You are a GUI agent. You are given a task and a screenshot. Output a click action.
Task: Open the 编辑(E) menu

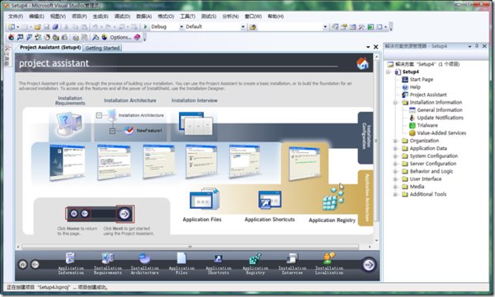[36, 16]
